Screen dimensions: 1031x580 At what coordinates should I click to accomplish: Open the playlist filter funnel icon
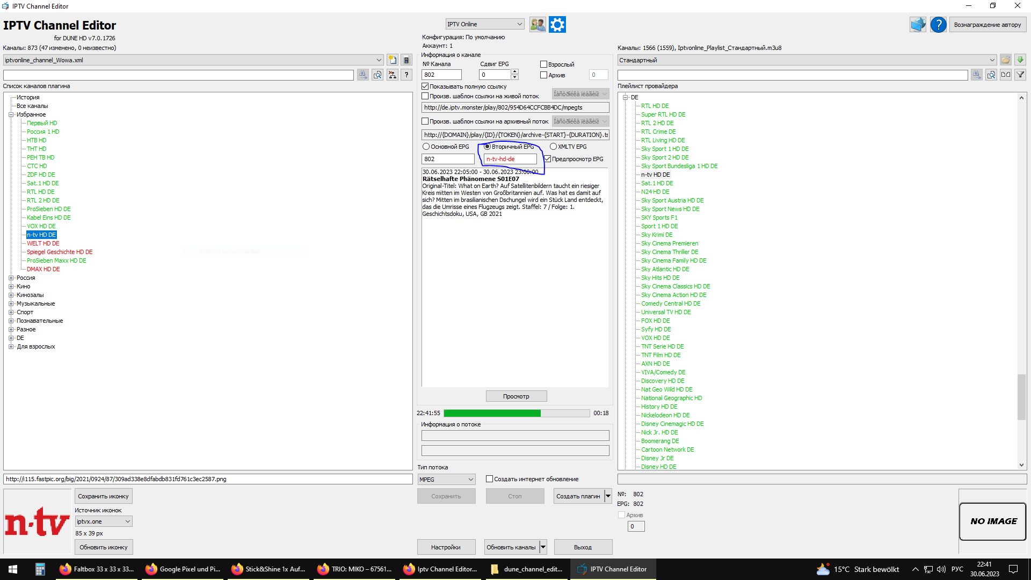point(1020,75)
